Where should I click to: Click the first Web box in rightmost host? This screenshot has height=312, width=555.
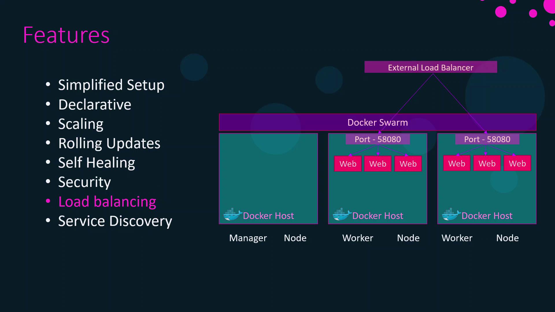pos(457,164)
